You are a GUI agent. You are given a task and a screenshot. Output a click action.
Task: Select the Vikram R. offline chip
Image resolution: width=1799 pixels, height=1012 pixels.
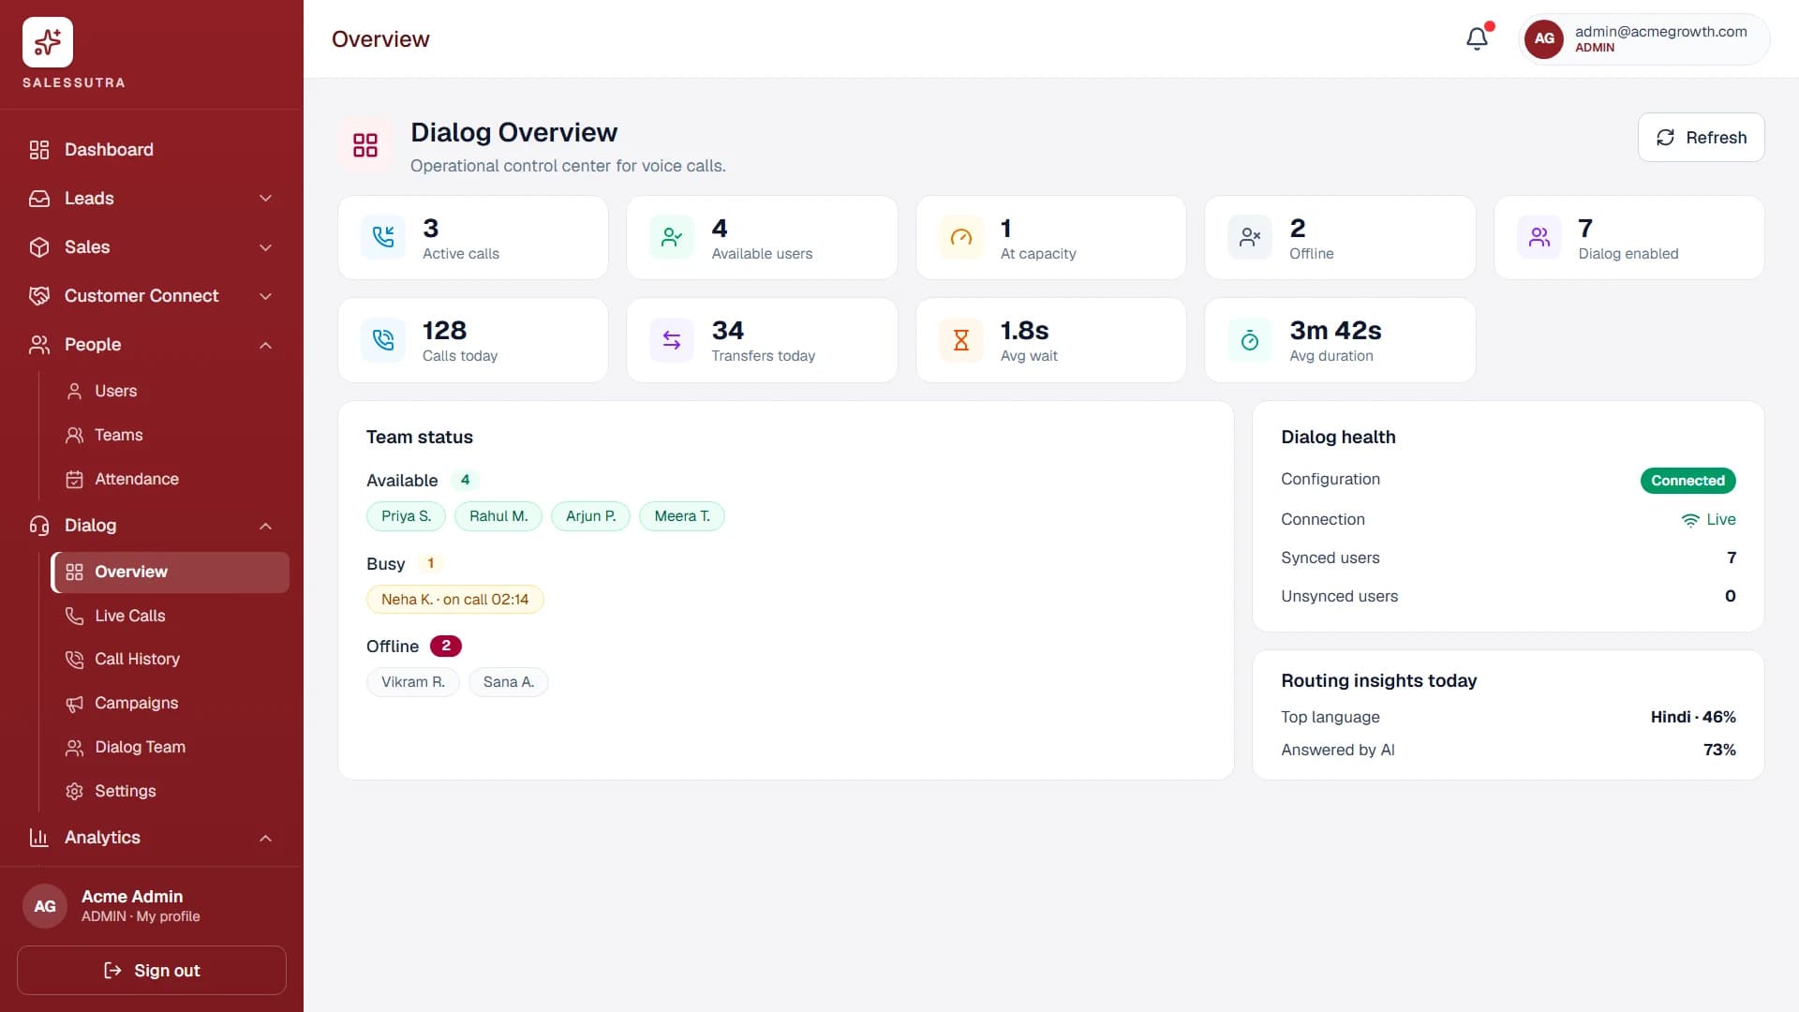(412, 682)
